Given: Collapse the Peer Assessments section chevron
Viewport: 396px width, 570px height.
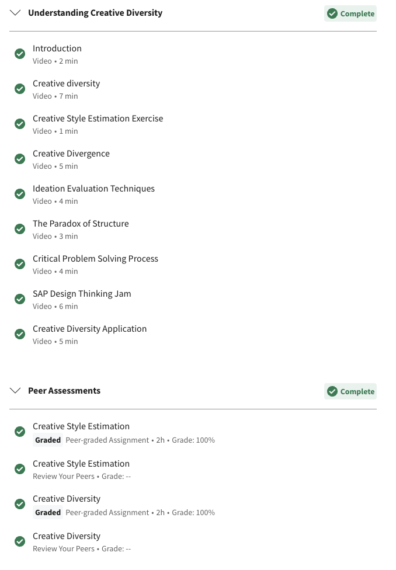Looking at the screenshot, I should click(15, 391).
